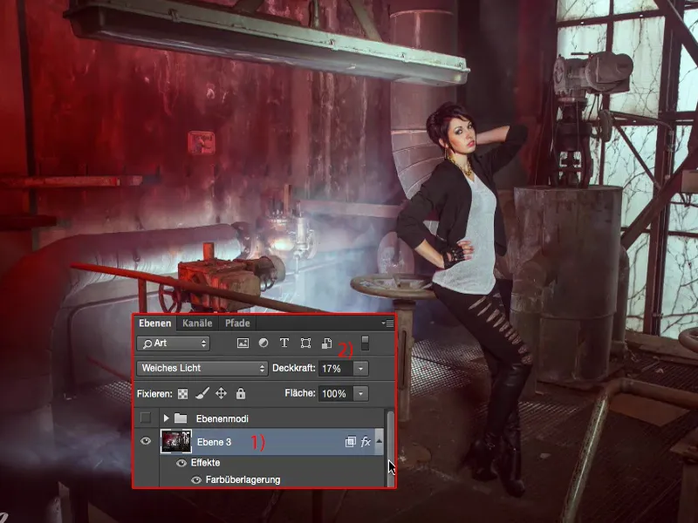Click the Ebene 3 blending options badge
698x523 pixels.
click(351, 442)
